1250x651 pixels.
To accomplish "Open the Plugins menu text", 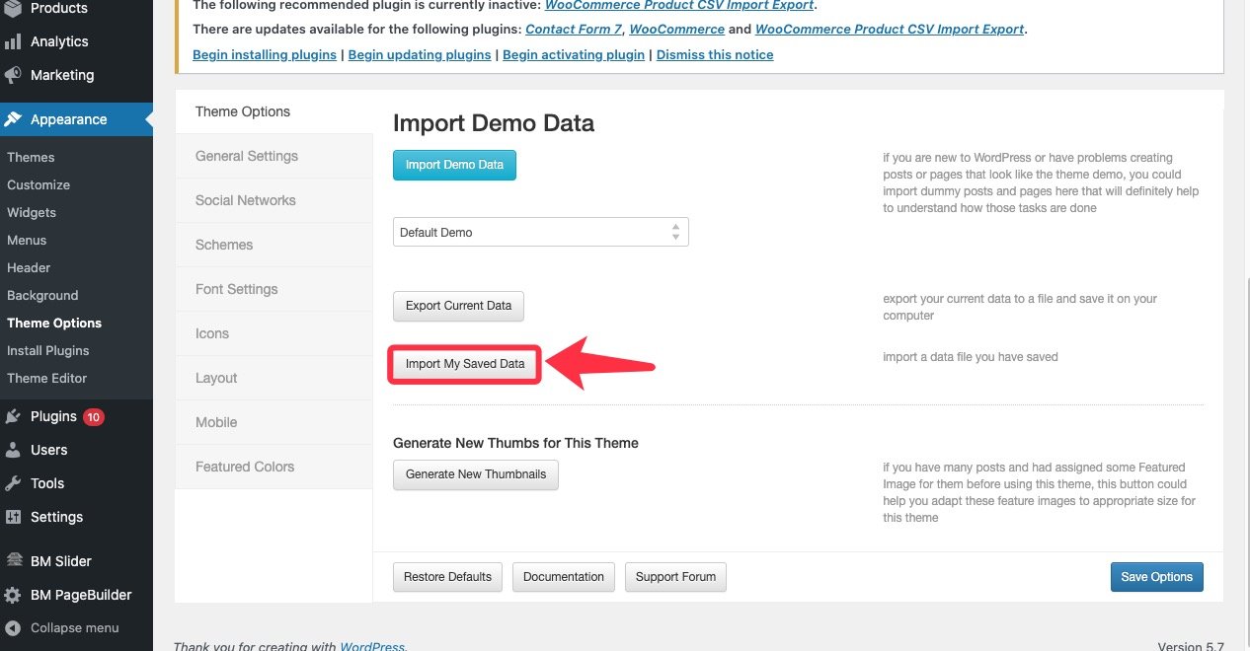I will (x=53, y=416).
